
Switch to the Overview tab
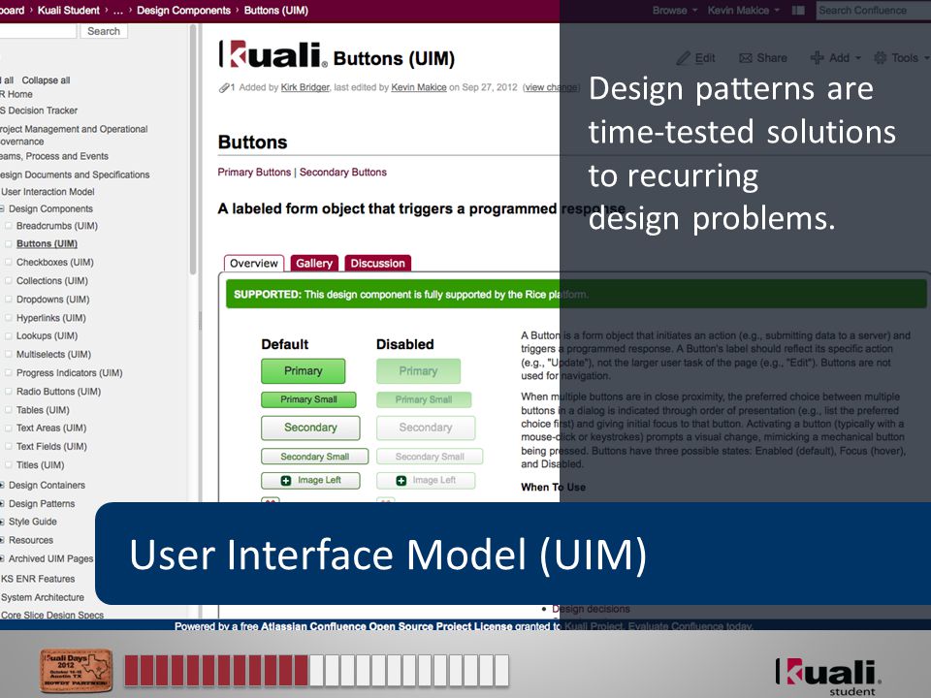253,263
